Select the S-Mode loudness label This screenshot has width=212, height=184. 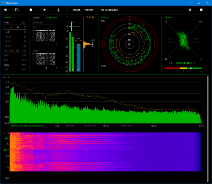pyautogui.click(x=90, y=17)
